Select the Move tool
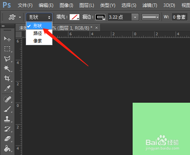Image resolution: width=190 pixels, height=155 pixels. click(x=7, y=39)
